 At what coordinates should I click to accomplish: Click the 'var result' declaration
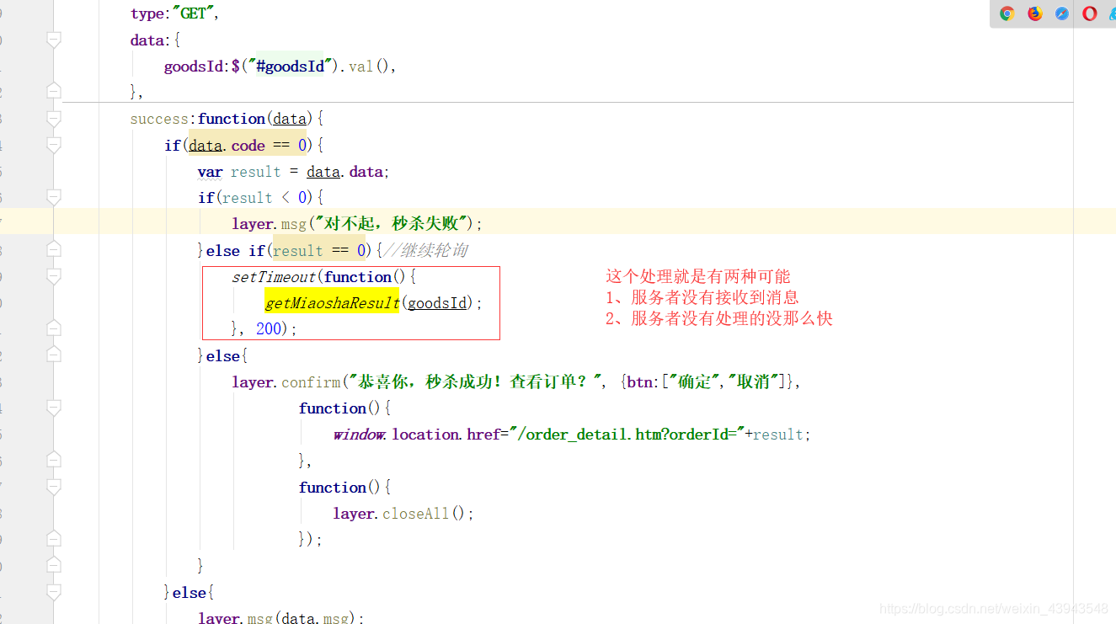click(x=239, y=172)
